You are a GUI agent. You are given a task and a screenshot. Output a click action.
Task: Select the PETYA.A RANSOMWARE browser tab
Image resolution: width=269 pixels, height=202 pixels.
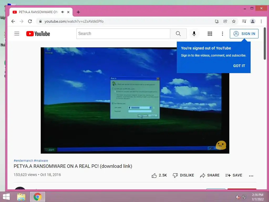click(x=41, y=12)
